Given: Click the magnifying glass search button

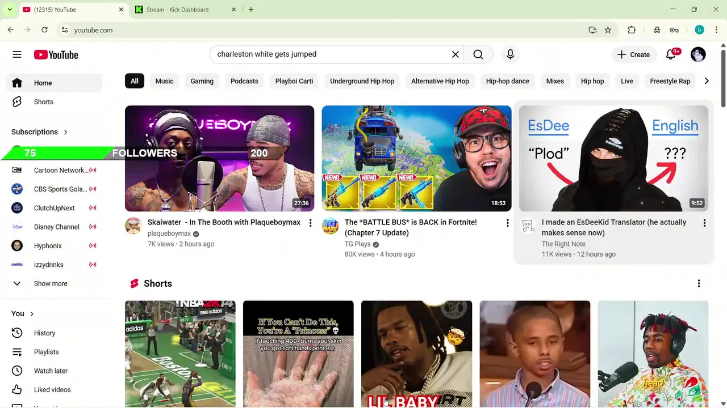Looking at the screenshot, I should [x=478, y=54].
